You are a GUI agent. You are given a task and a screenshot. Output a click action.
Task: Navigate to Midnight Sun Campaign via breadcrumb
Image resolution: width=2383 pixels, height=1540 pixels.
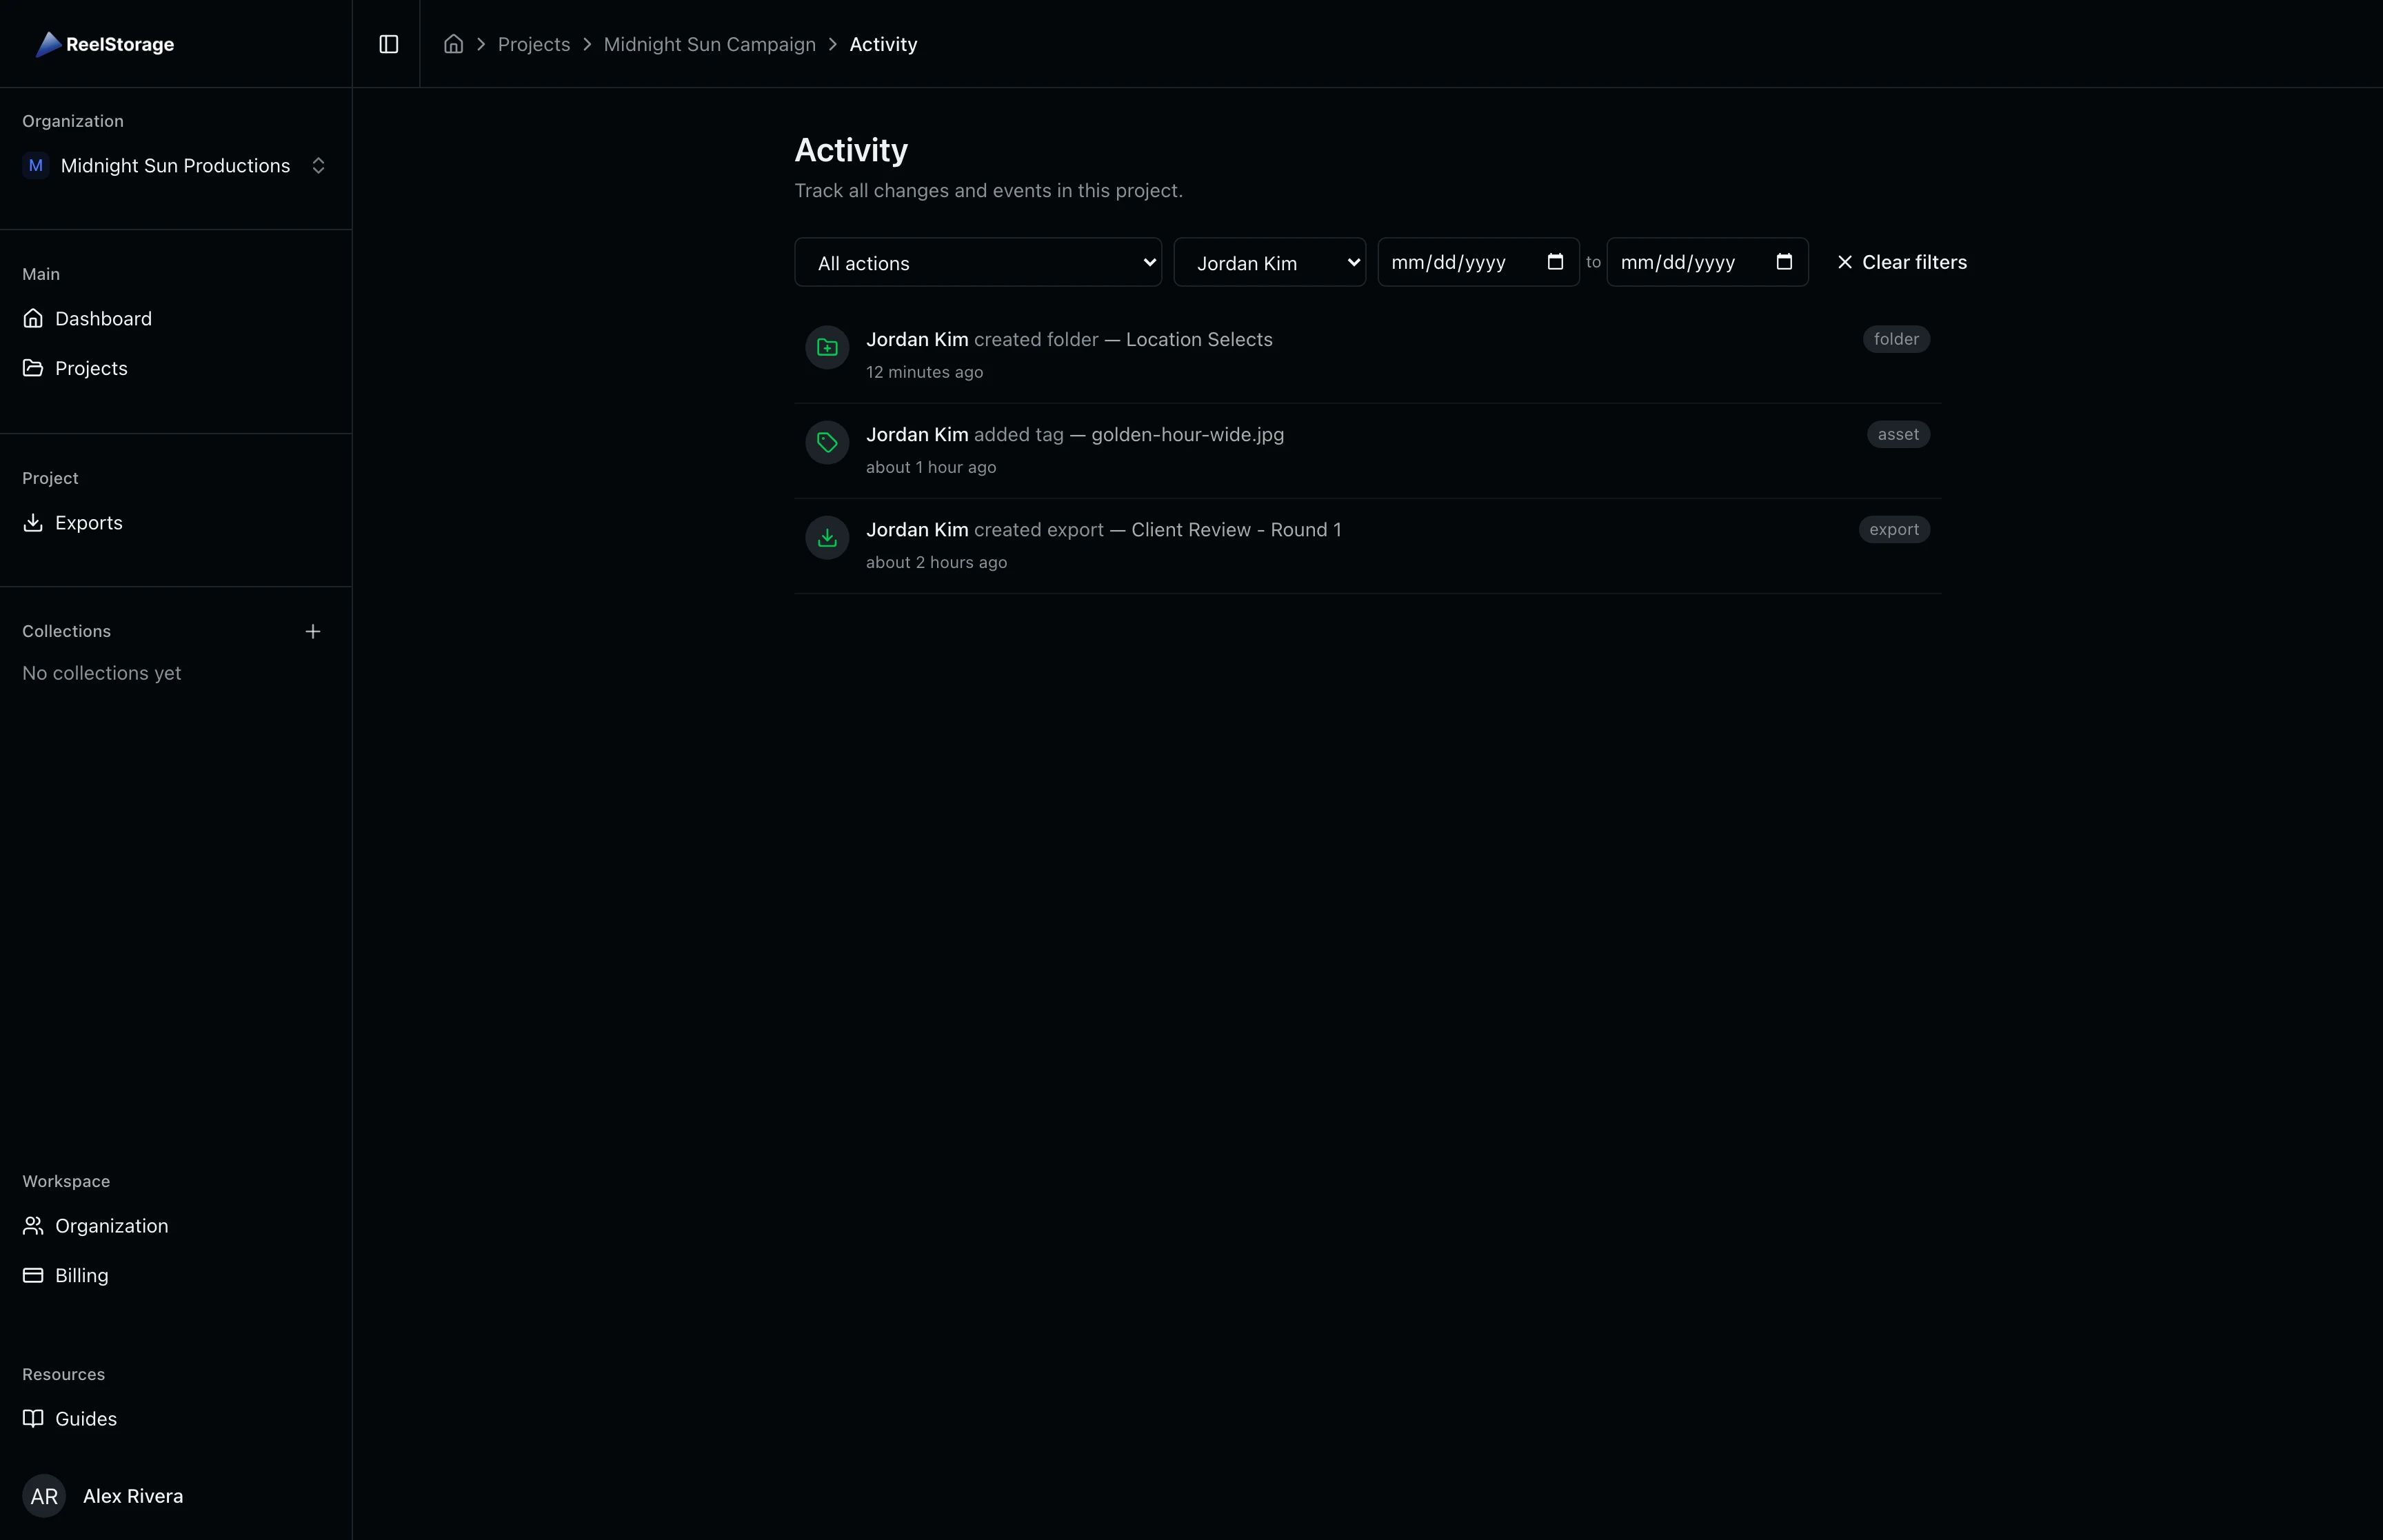click(x=709, y=44)
